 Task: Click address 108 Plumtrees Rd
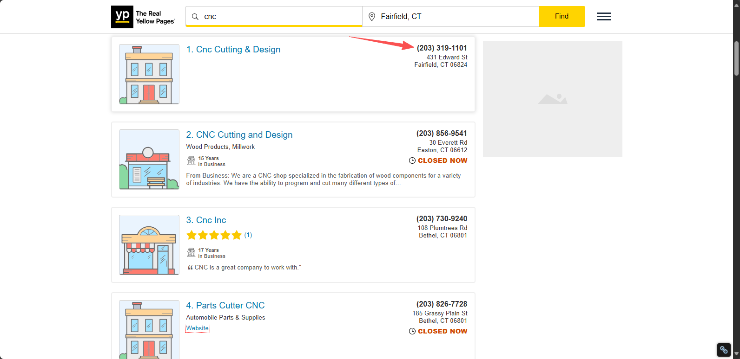point(443,228)
